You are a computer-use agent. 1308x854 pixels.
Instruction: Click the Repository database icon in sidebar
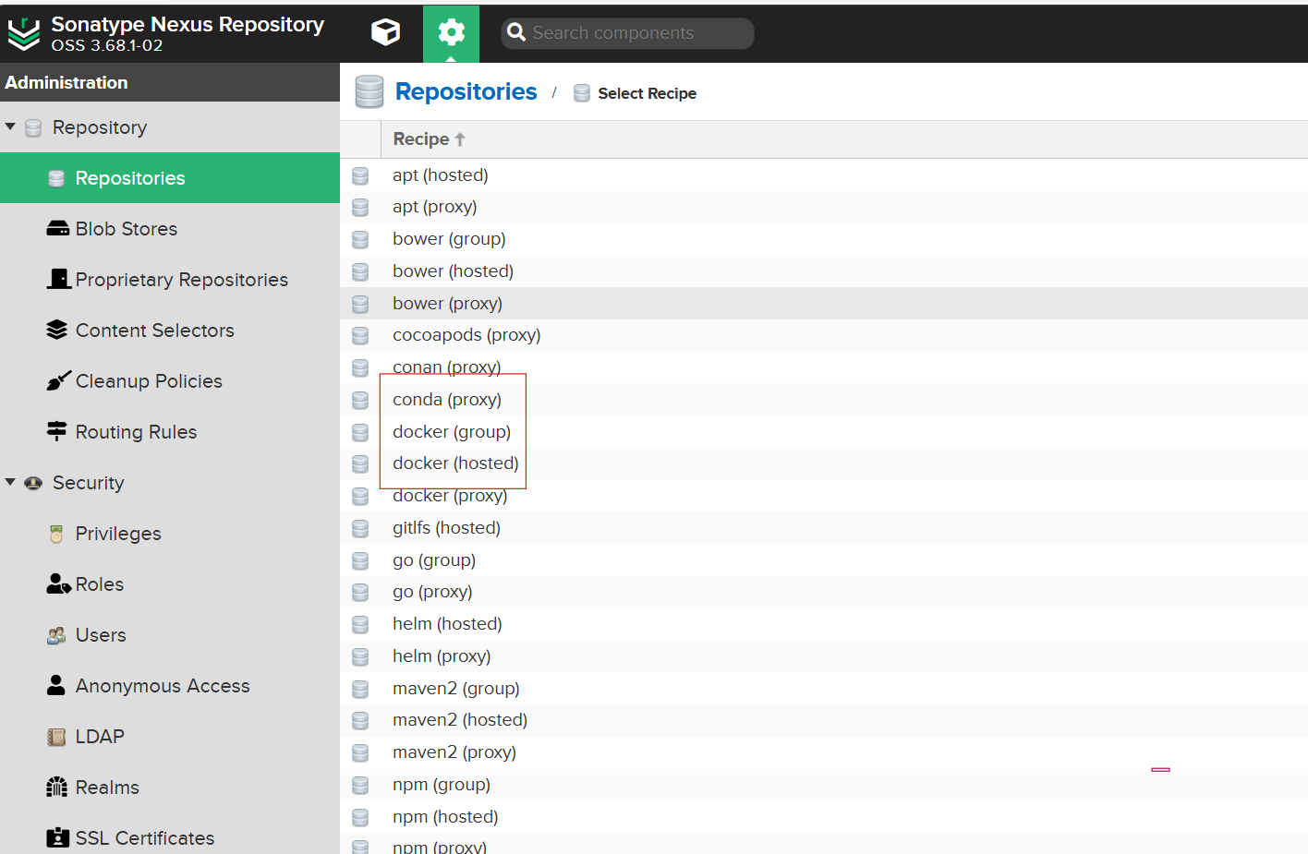tap(33, 127)
